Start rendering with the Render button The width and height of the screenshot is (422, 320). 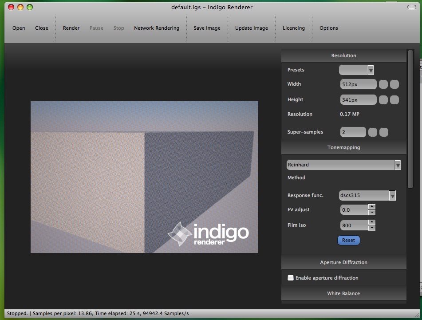[71, 28]
